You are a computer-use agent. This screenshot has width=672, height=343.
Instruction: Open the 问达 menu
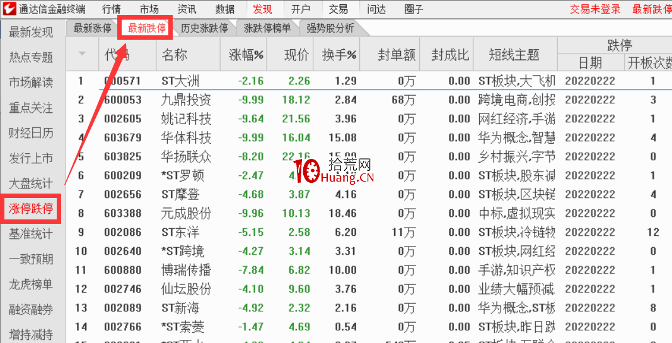pyautogui.click(x=376, y=9)
